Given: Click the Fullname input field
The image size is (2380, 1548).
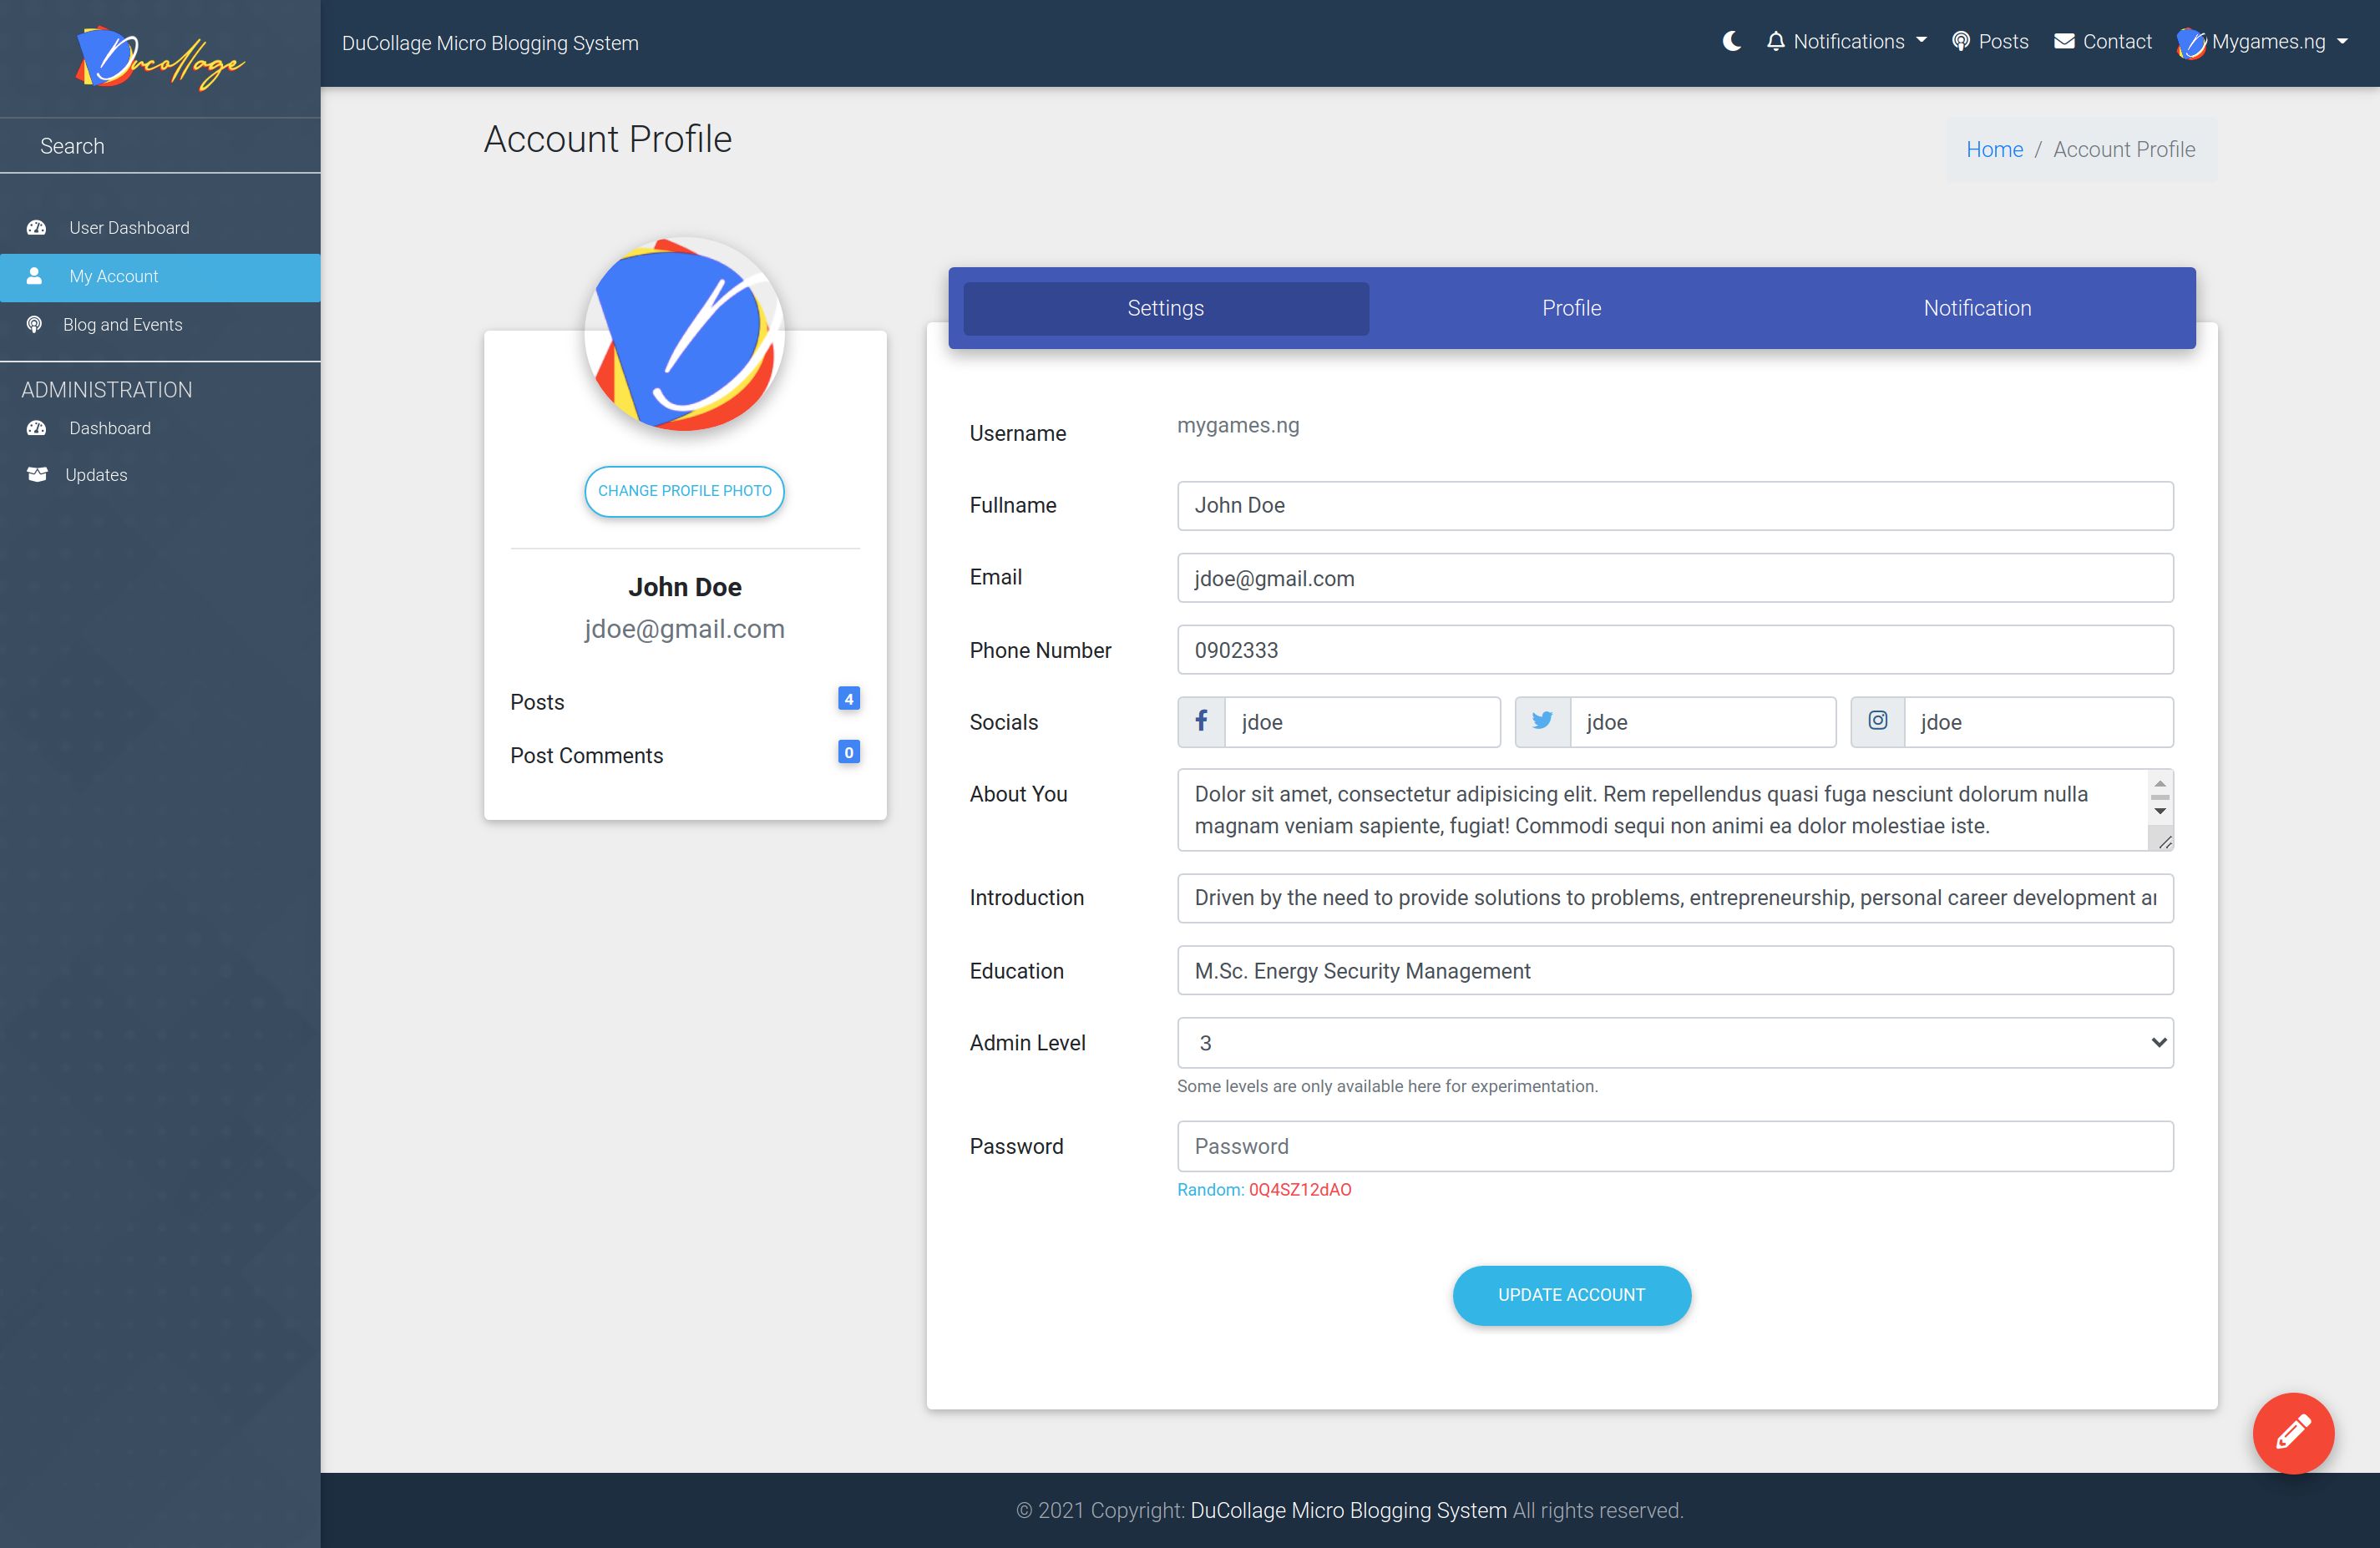Looking at the screenshot, I should click(x=1675, y=506).
